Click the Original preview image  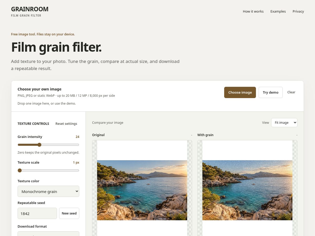point(142,190)
